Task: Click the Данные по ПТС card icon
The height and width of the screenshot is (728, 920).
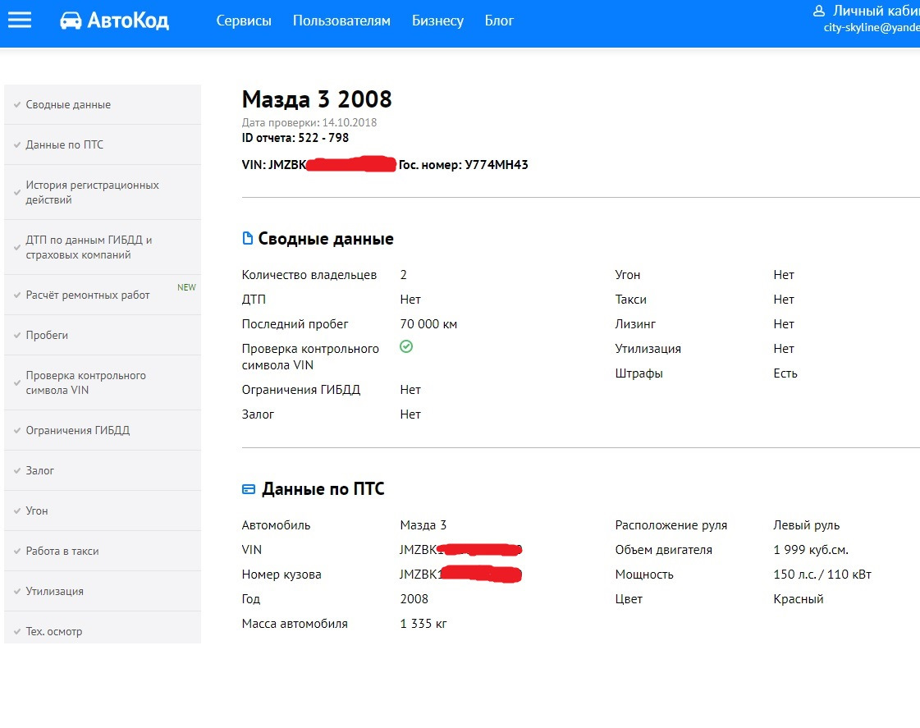Action: point(249,489)
